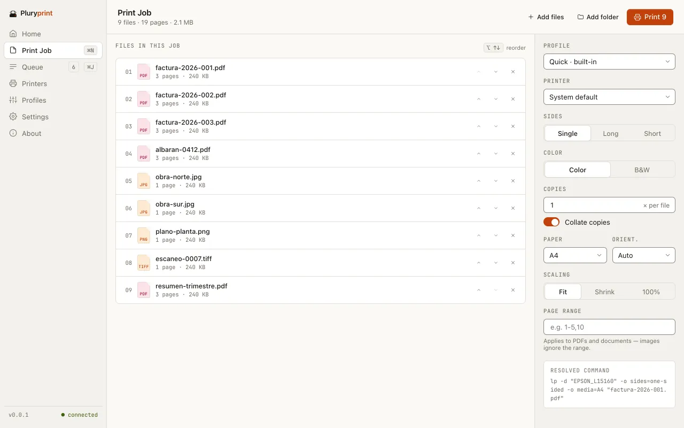Open the Paper size dropdown showing A4
This screenshot has width=684, height=428.
pyautogui.click(x=575, y=255)
